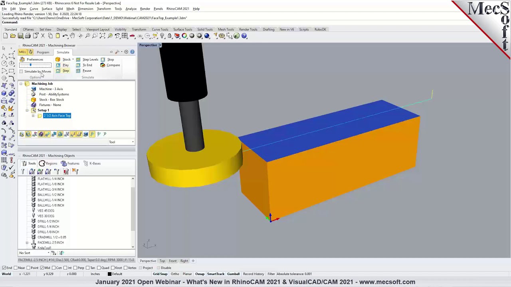Toggle the Simulate by Moves checkbox
Viewport: 511px width, 287px height.
coord(21,71)
